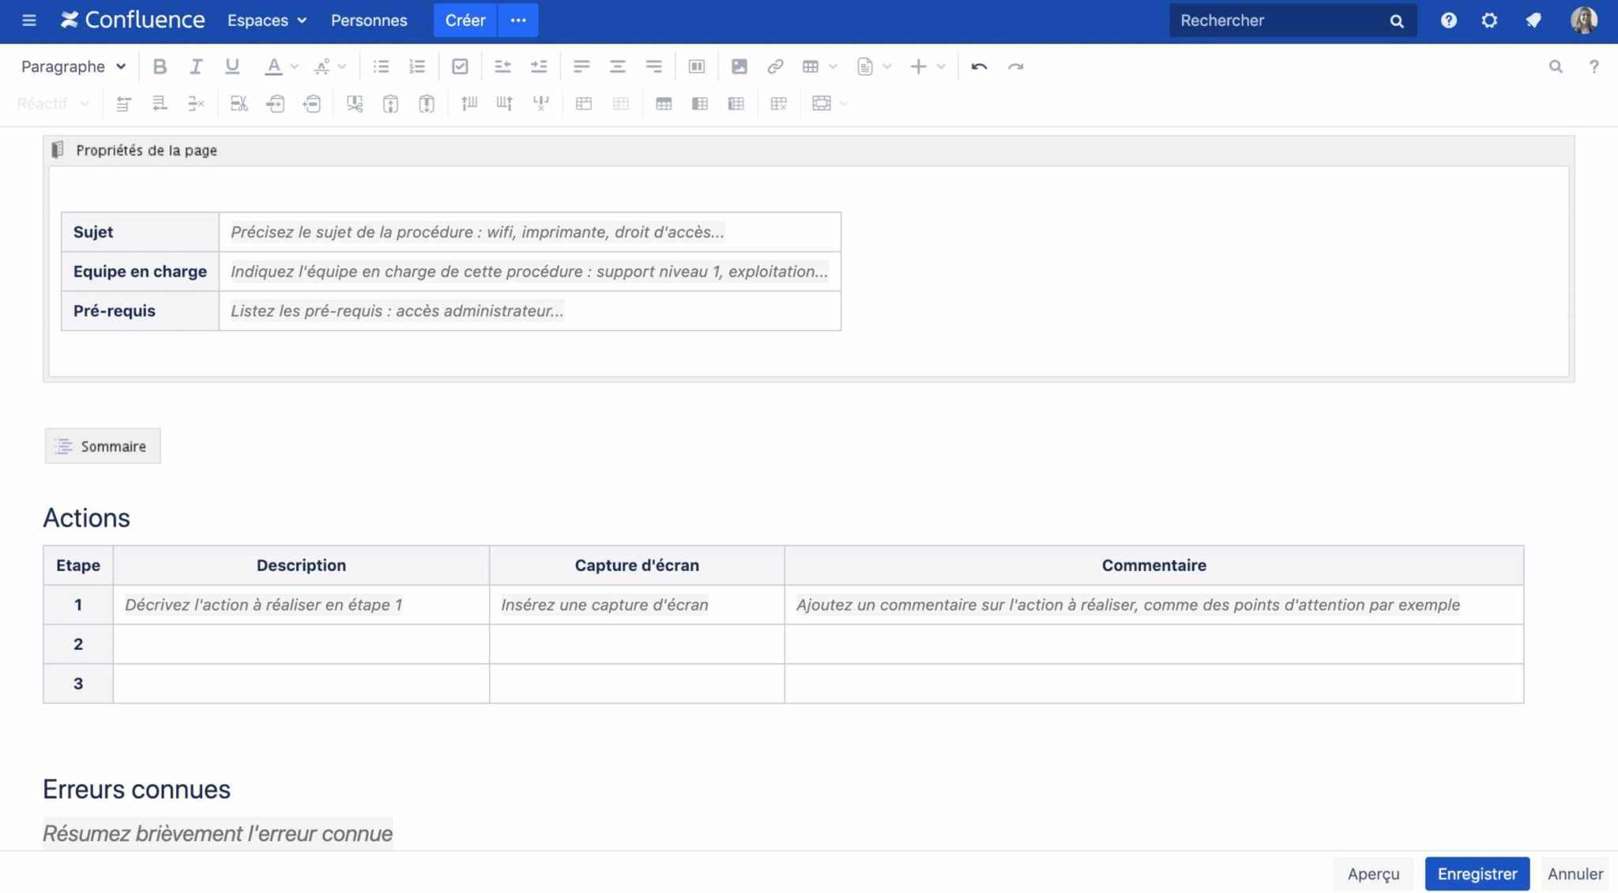Center align the text
This screenshot has width=1618, height=893.
(617, 66)
